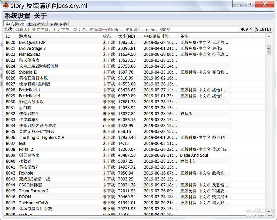Viewport: 277px width, 220px height.
Task: Select the Team Fortress 2 entry
Action: pyautogui.click(x=34, y=191)
